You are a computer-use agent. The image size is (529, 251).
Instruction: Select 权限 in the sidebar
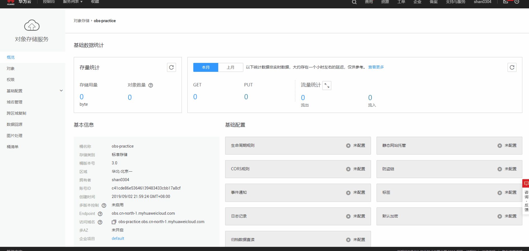pos(33,80)
